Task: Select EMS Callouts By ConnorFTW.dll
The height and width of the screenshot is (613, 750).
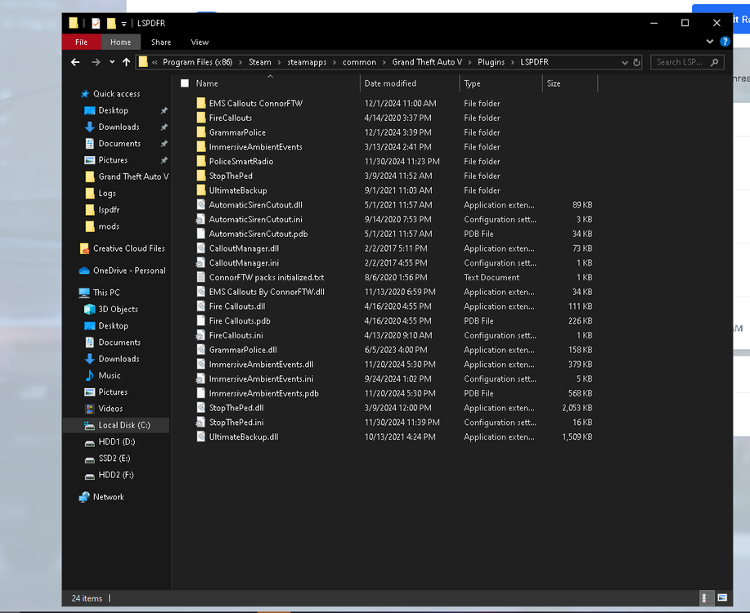Action: coord(267,292)
